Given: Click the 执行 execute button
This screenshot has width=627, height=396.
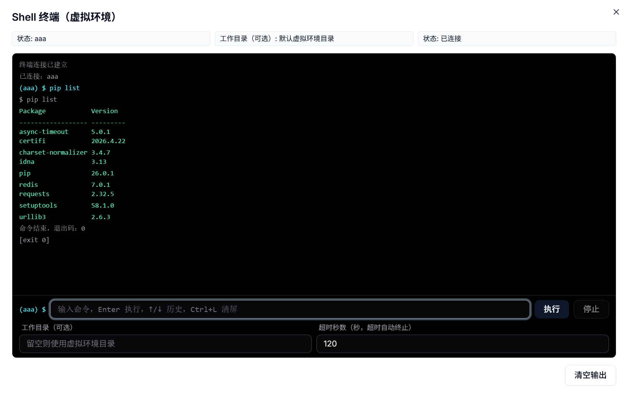Looking at the screenshot, I should click(551, 309).
